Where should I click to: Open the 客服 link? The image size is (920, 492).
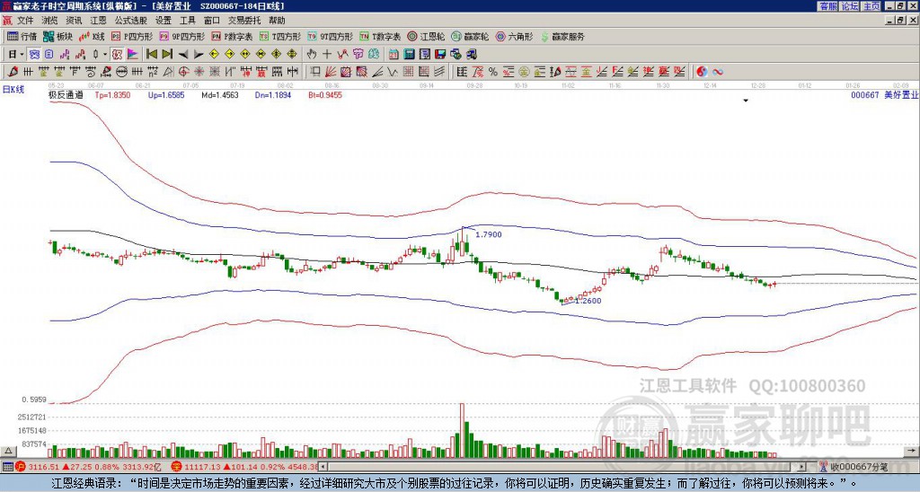[x=827, y=6]
